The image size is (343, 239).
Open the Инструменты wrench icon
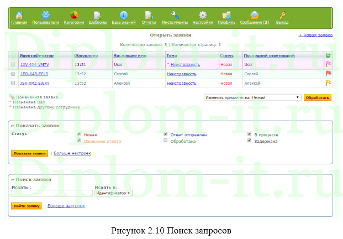pos(175,15)
